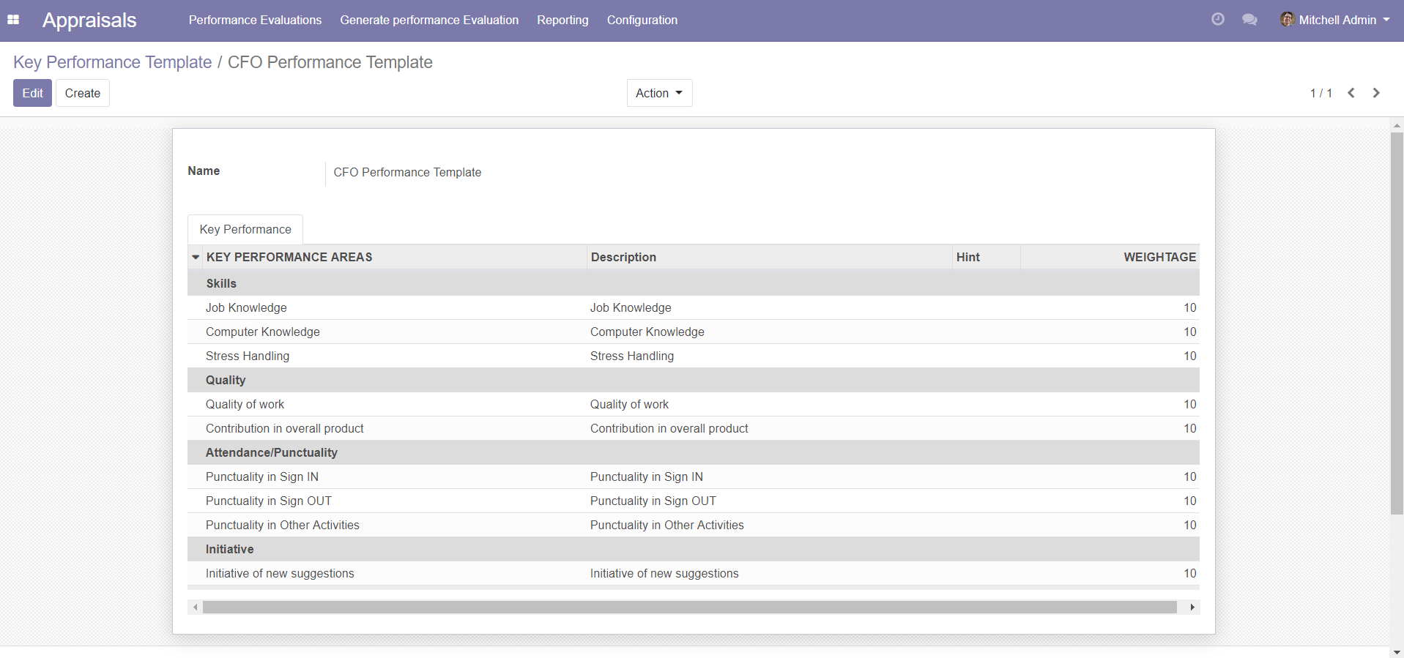The width and height of the screenshot is (1404, 658).
Task: Go back to Key Performance Template breadcrumb
Action: pyautogui.click(x=112, y=62)
